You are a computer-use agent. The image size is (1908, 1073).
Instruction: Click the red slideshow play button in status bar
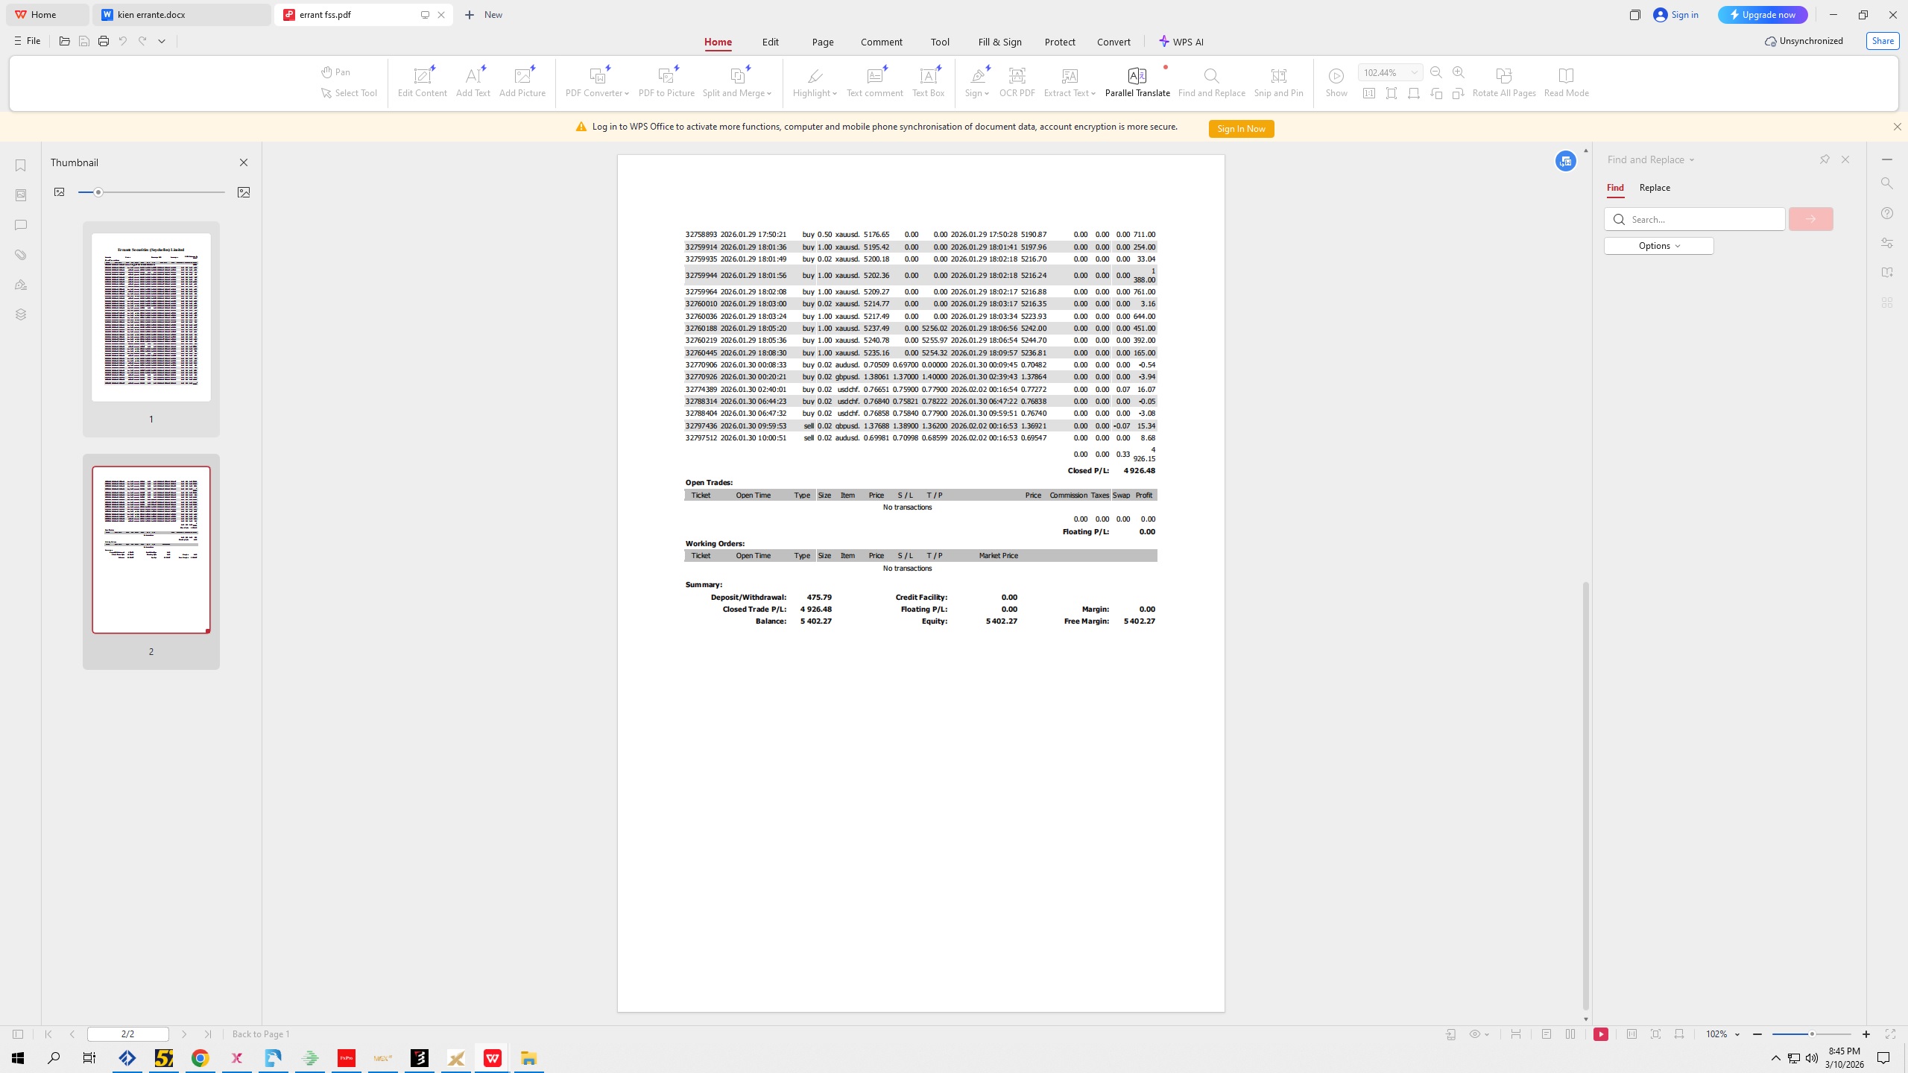1601,1034
